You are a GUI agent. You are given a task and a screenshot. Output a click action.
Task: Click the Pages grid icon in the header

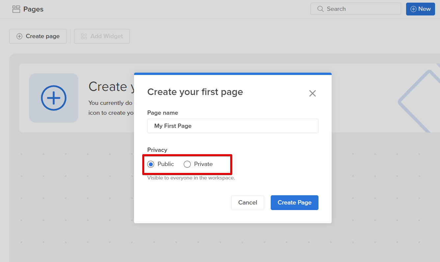point(16,9)
